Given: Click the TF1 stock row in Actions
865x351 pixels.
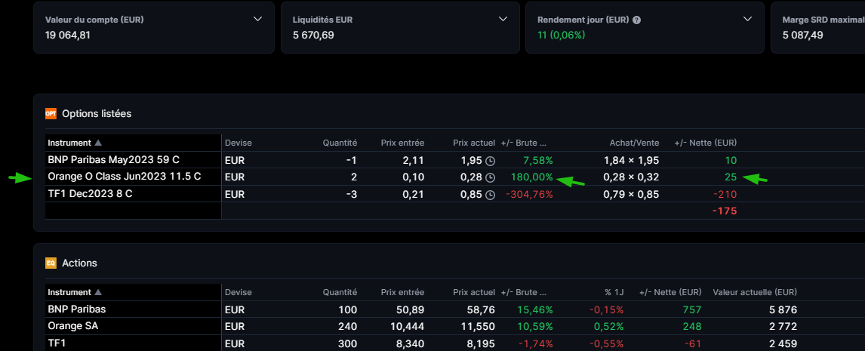Looking at the screenshot, I should click(57, 343).
